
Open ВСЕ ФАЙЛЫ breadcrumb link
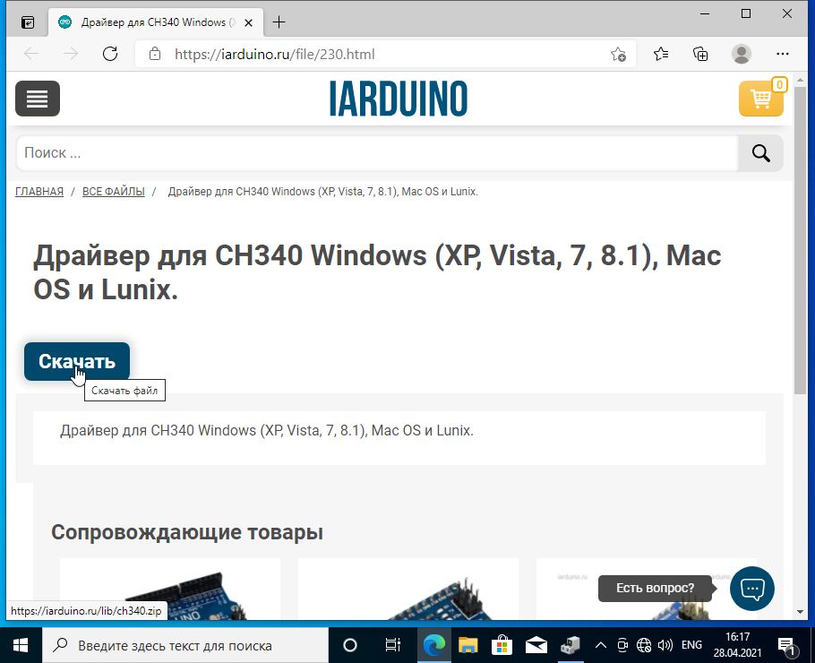[x=114, y=192]
